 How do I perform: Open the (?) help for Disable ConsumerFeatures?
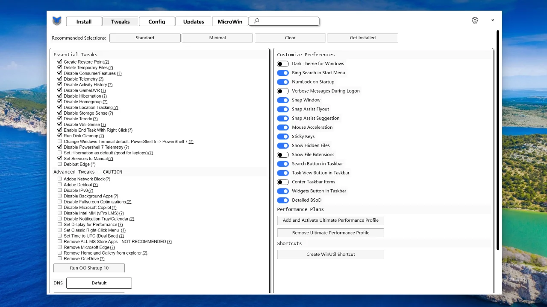(119, 73)
